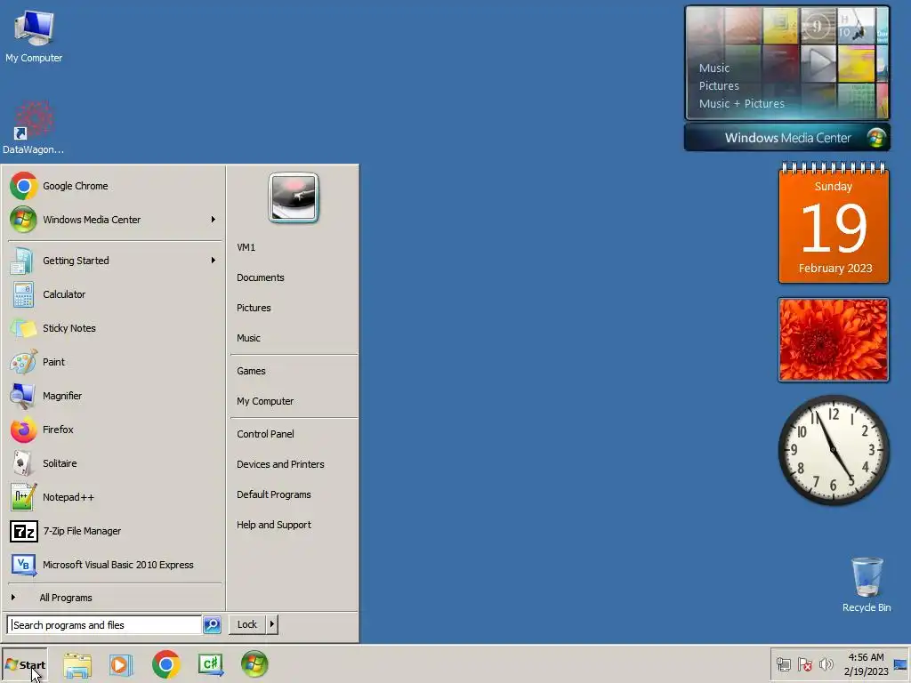Open Google Chrome from Start menu
The image size is (911, 683).
click(115, 186)
